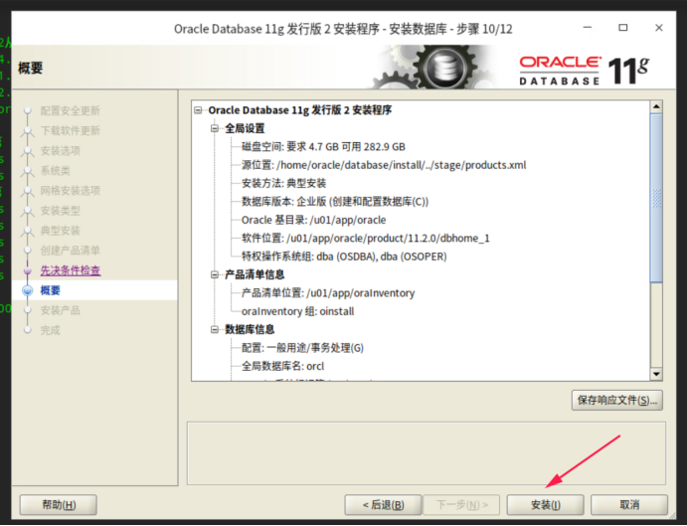Click the 数据库版本: 企业版 row

pyautogui.click(x=335, y=202)
